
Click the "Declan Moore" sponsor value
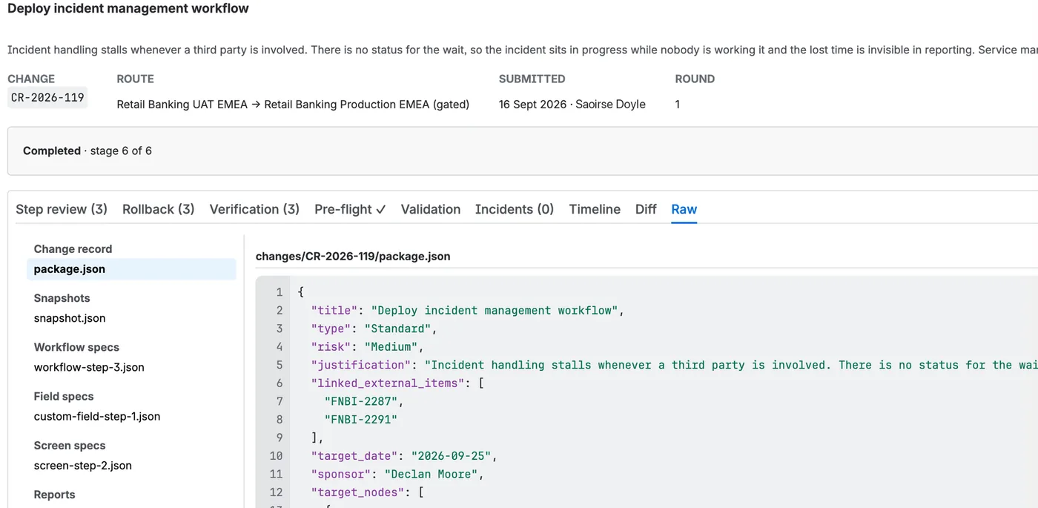point(430,474)
